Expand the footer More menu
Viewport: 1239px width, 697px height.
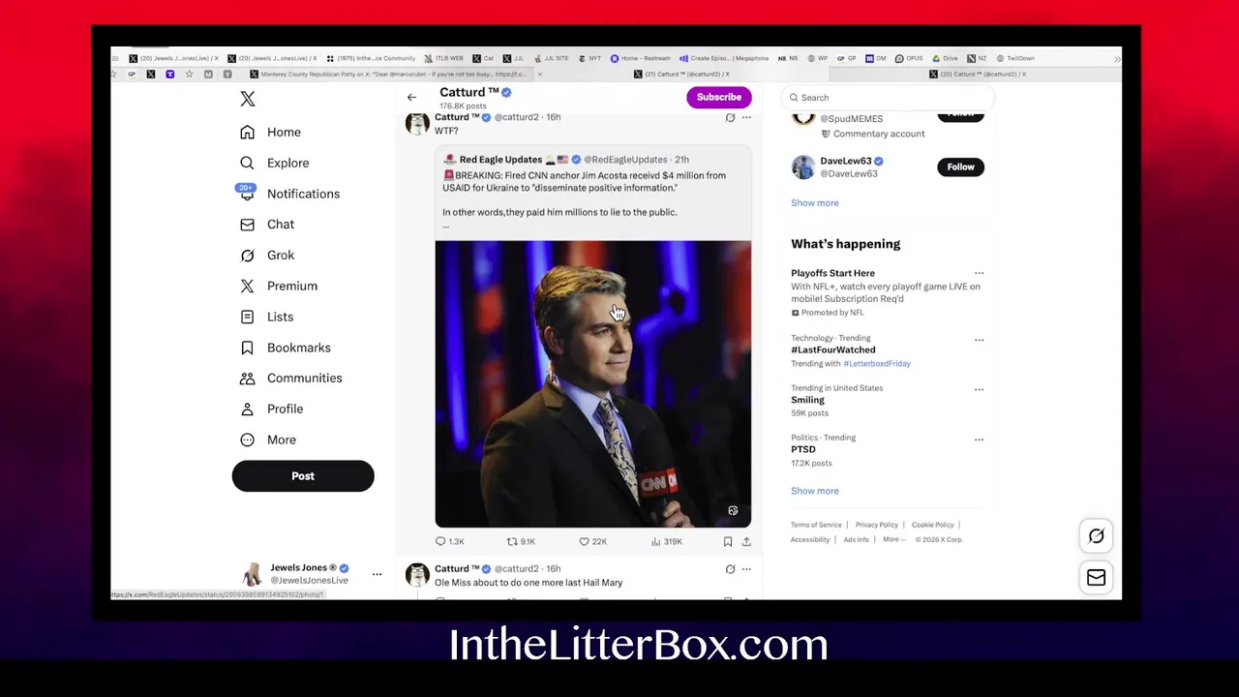click(x=893, y=539)
